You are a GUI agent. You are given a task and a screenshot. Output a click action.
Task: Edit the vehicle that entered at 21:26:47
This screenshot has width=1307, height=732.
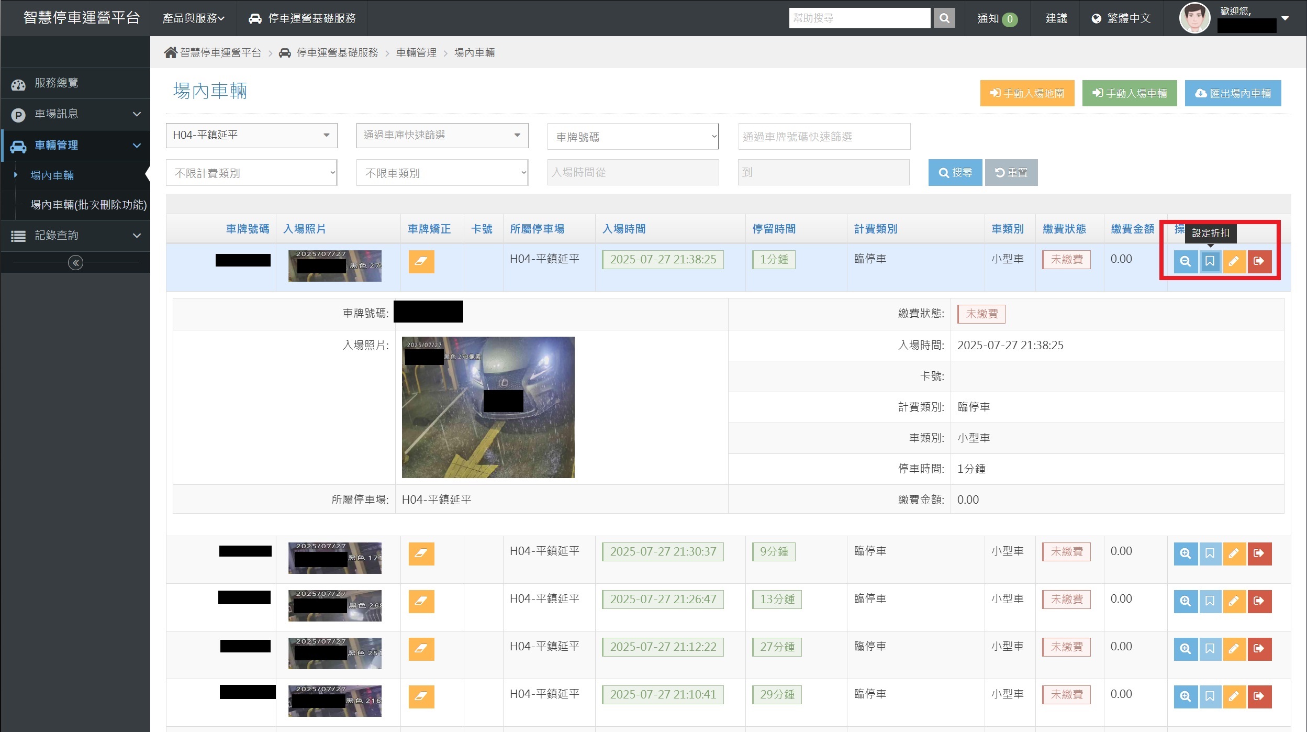[x=1234, y=601]
